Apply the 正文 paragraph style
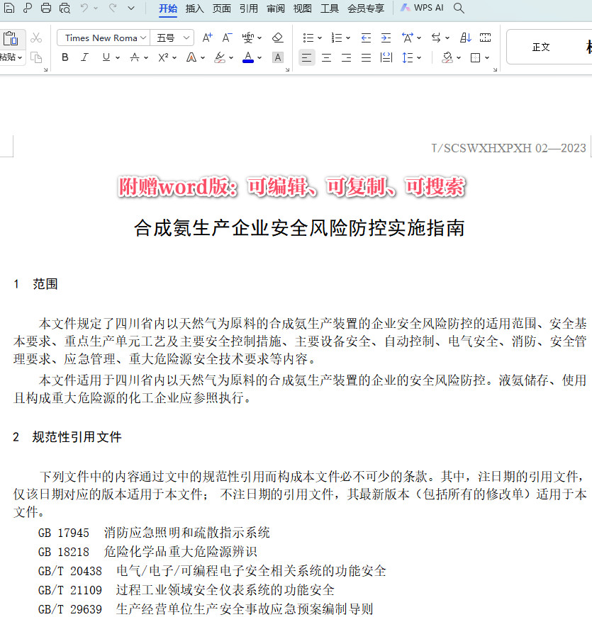This screenshot has height=617, width=592. coord(541,46)
